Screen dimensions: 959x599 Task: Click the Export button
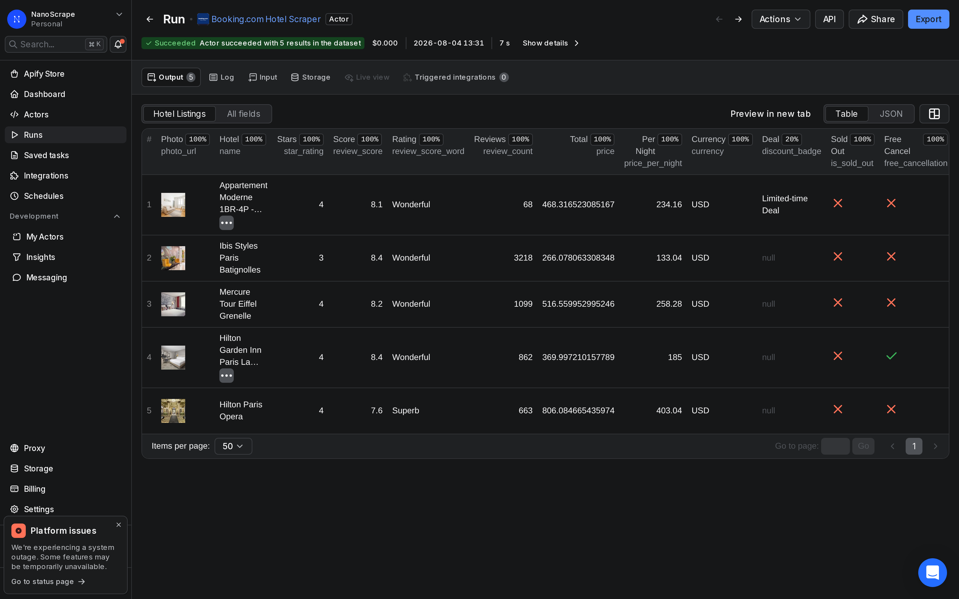click(x=928, y=19)
